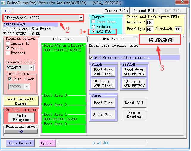Click the FLASH SIZES : 8 KB text
The width and height of the screenshot is (191, 151).
[x=21, y=34]
